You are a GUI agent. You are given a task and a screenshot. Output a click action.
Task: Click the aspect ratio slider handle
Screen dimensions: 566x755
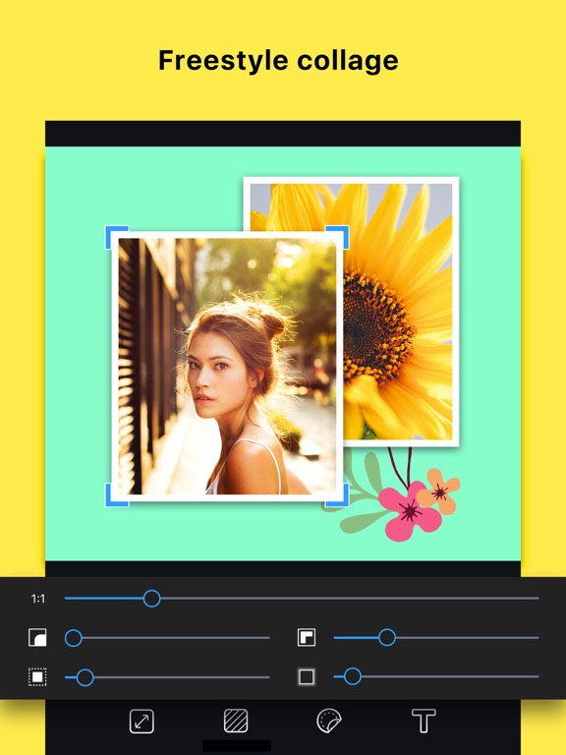[151, 599]
